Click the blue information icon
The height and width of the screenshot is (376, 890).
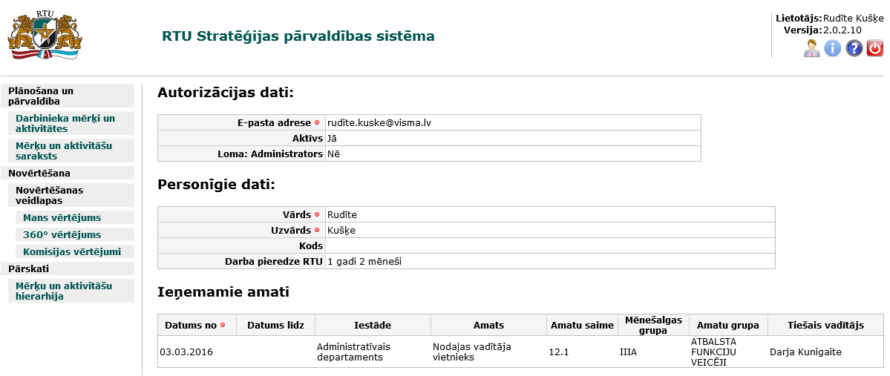[833, 48]
